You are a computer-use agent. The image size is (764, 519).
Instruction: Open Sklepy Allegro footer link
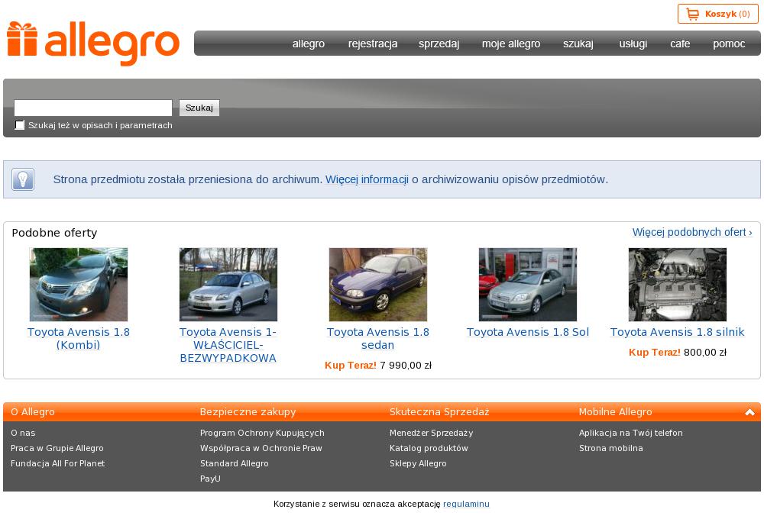[418, 463]
